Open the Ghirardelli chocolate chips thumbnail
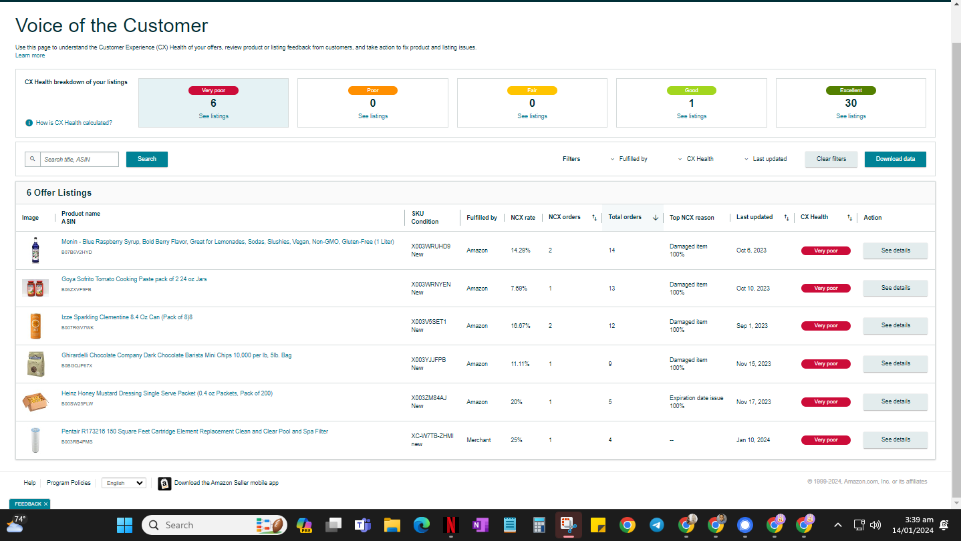This screenshot has width=961, height=541. 35,364
